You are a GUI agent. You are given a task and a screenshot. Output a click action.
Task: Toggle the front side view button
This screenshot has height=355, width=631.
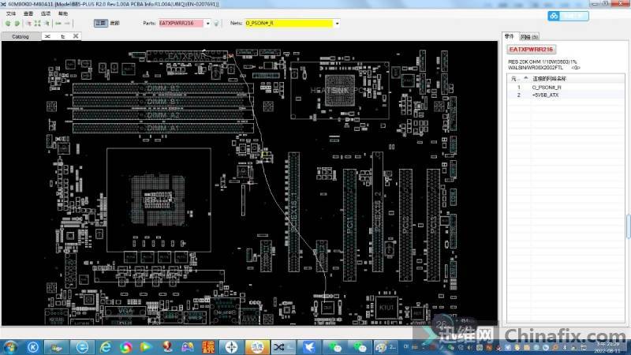coord(100,24)
